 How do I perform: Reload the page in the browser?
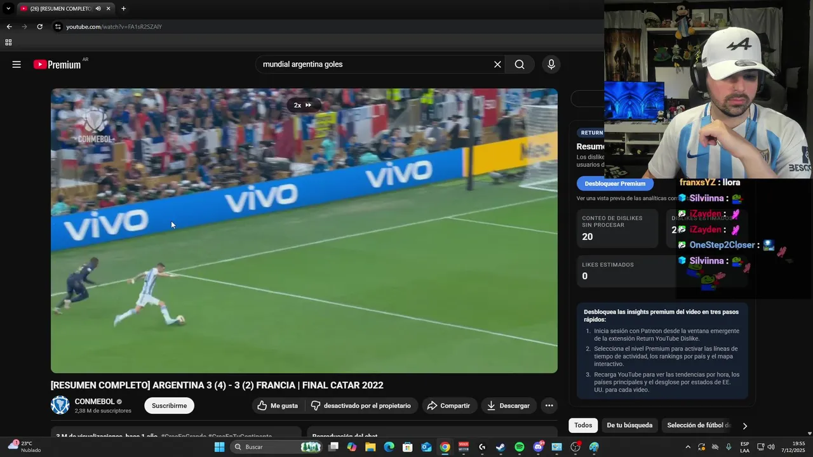point(39,27)
